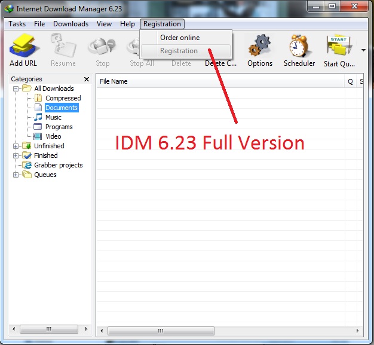
Task: Select the Compressed category archive icon
Action: (x=38, y=98)
